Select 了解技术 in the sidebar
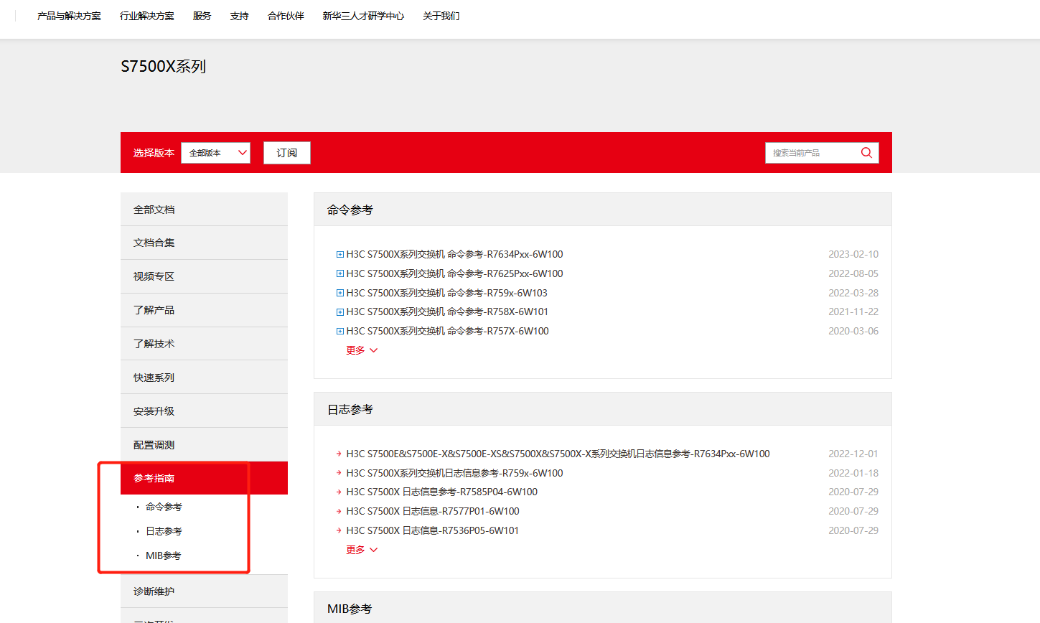Viewport: 1040px width, 623px height. tap(204, 344)
